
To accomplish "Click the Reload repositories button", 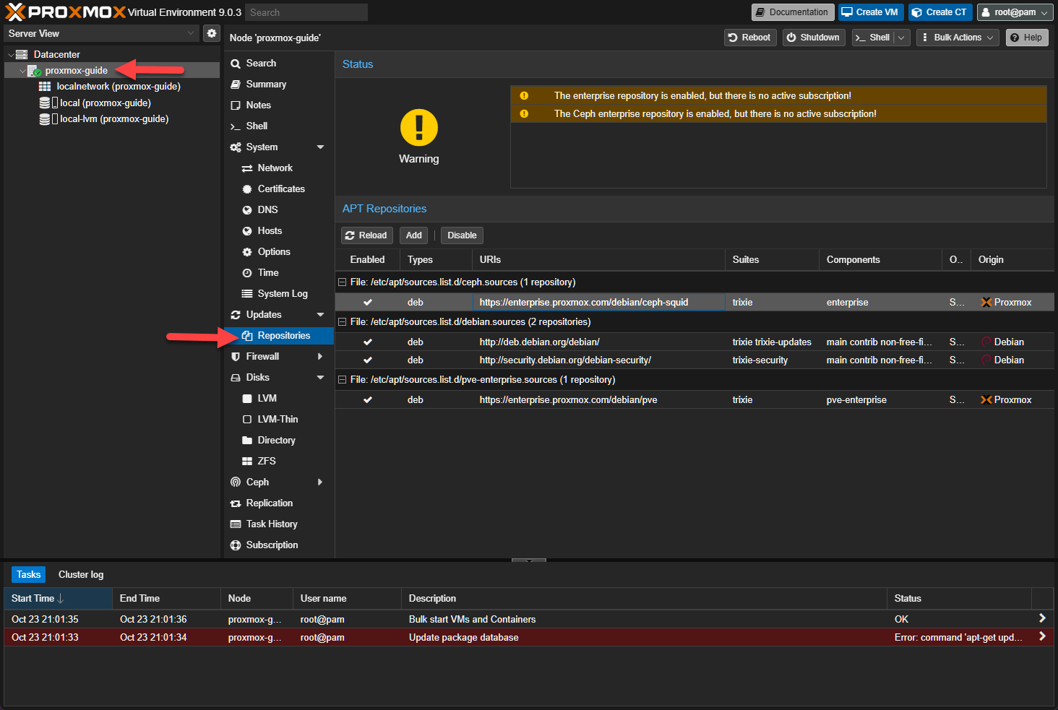I will pyautogui.click(x=366, y=235).
